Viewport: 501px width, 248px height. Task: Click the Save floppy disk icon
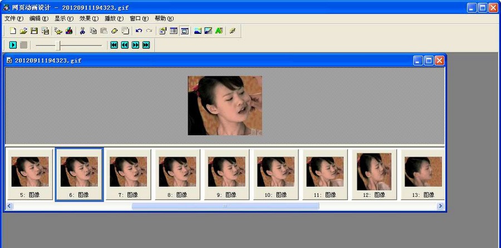[x=34, y=31]
